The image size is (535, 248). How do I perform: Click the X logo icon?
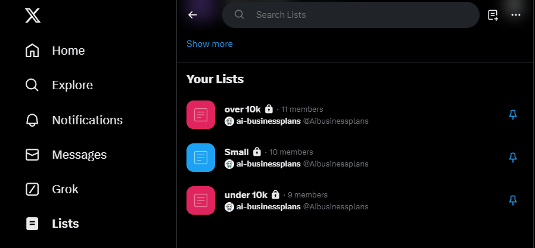coord(33,15)
